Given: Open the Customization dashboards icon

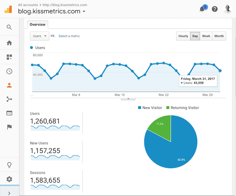Looking at the screenshot, I should pos(9,58).
